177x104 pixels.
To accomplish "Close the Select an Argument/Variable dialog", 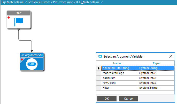I will (171, 56).
